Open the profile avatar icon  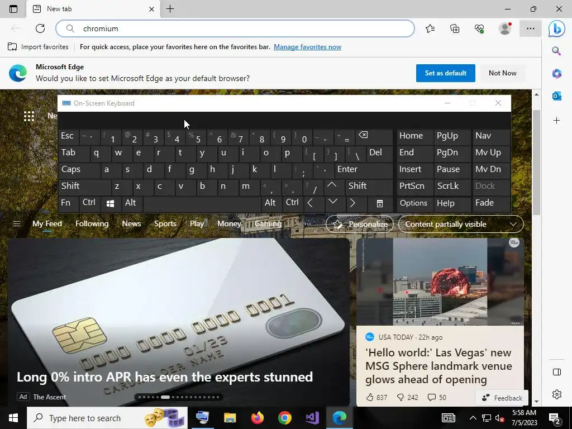click(505, 28)
